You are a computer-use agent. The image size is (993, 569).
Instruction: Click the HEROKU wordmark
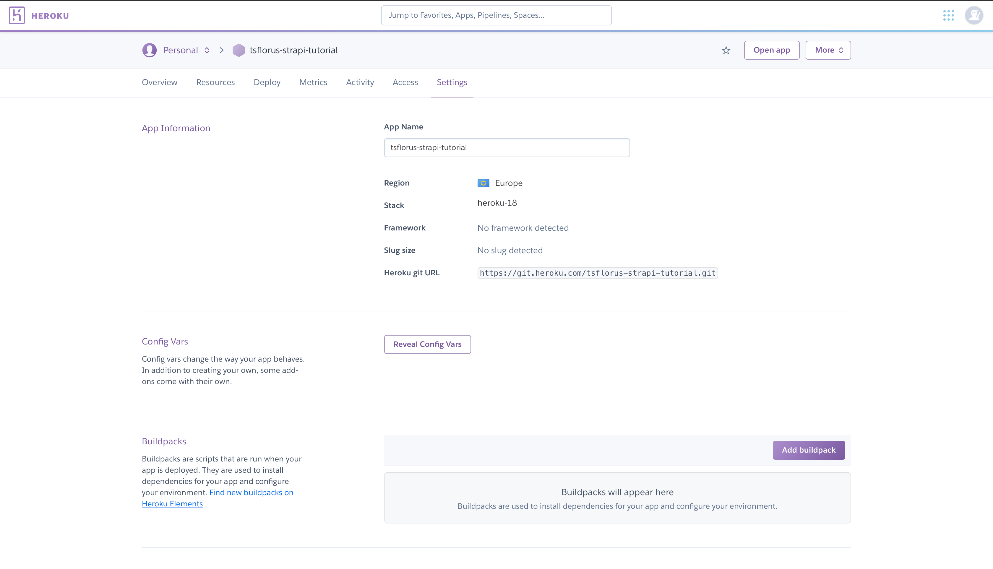[x=50, y=16]
